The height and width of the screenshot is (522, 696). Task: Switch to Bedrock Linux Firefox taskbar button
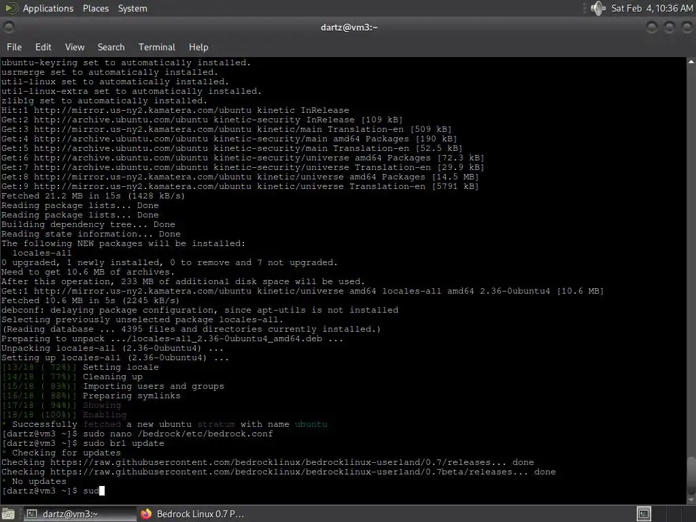click(192, 514)
